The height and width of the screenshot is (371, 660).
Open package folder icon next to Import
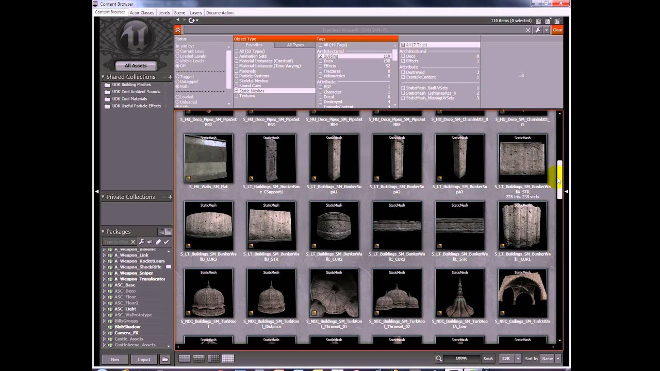165,359
